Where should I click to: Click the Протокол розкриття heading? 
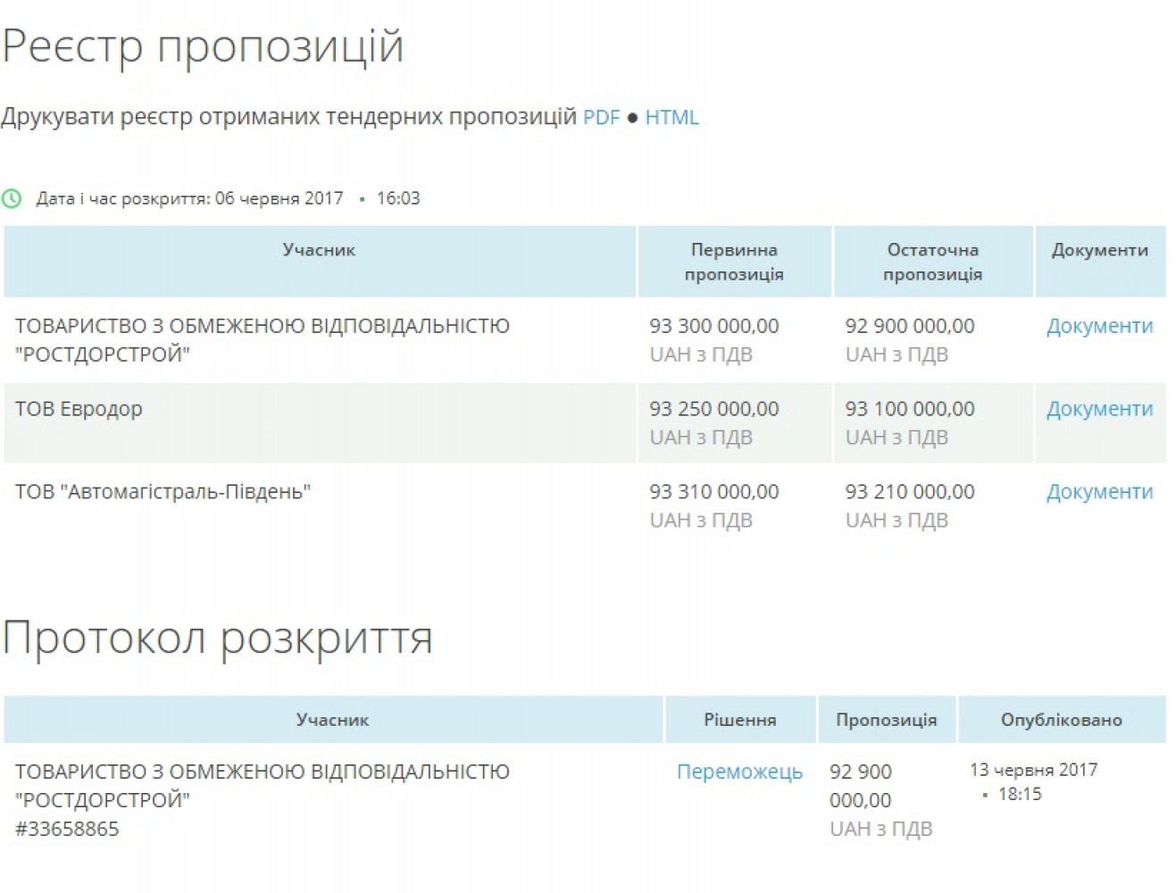(x=217, y=638)
